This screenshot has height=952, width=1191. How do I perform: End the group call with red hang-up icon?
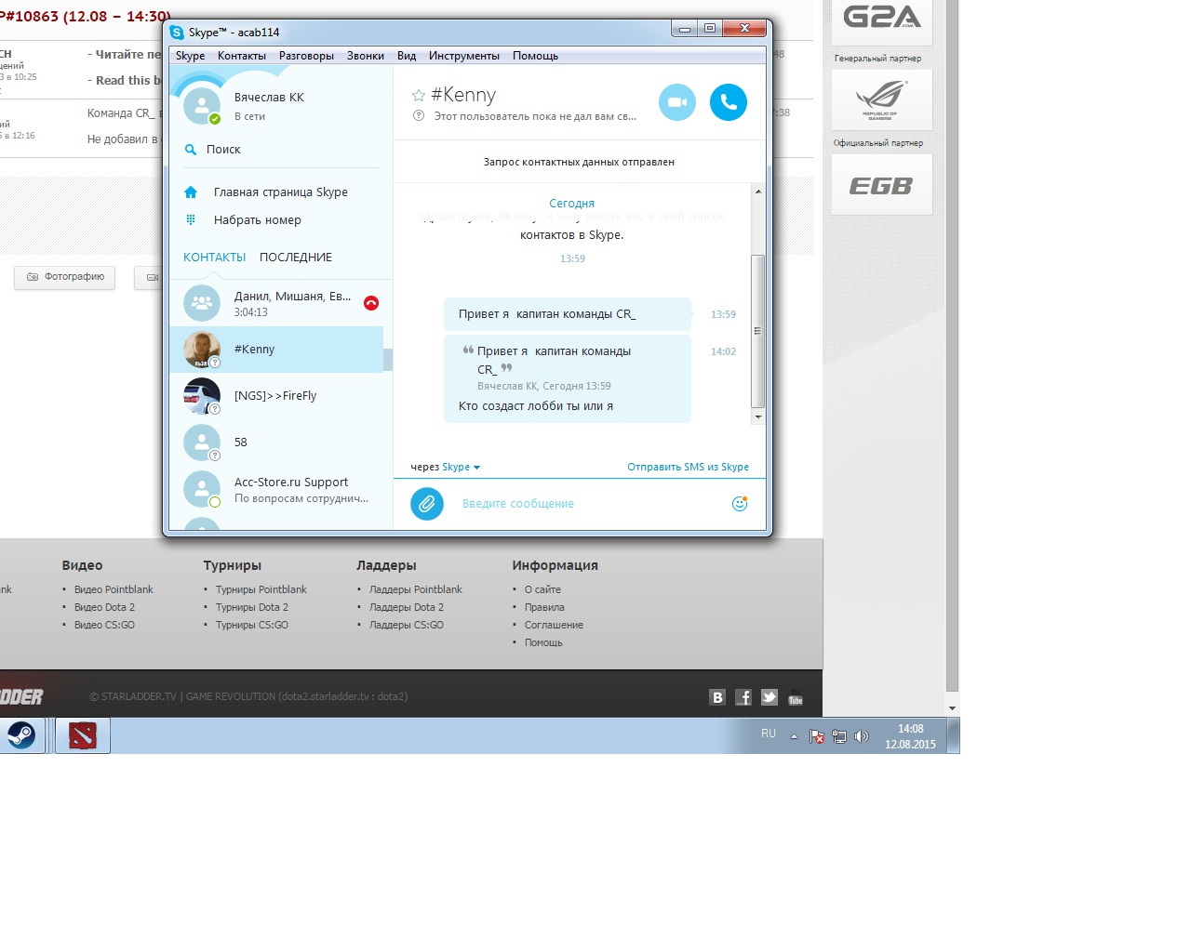(x=371, y=303)
